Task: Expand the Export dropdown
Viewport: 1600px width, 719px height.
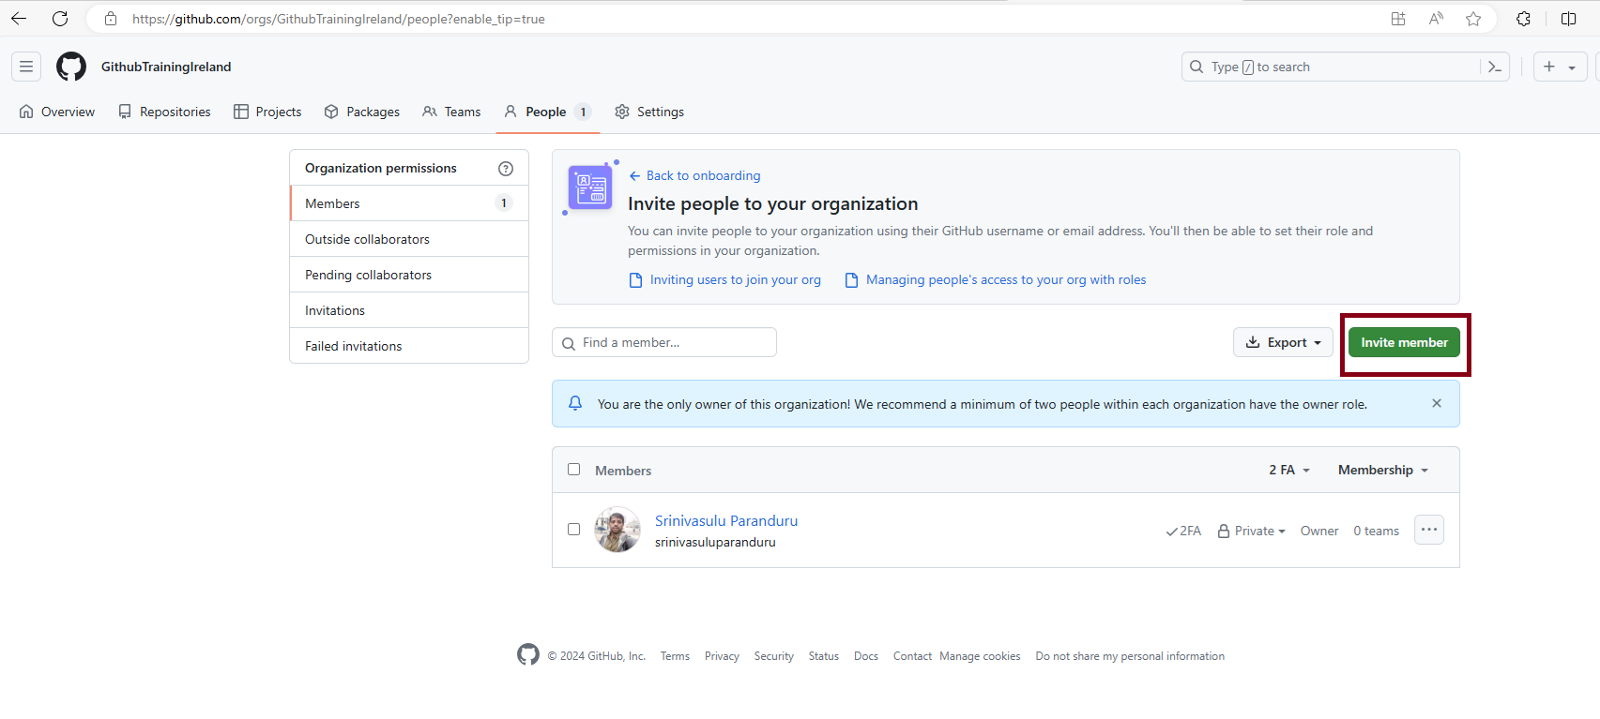Action: tap(1283, 342)
